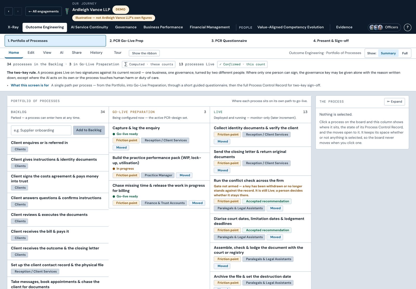Click the Confirmed this count badge
The image size is (416, 289).
point(242,64)
